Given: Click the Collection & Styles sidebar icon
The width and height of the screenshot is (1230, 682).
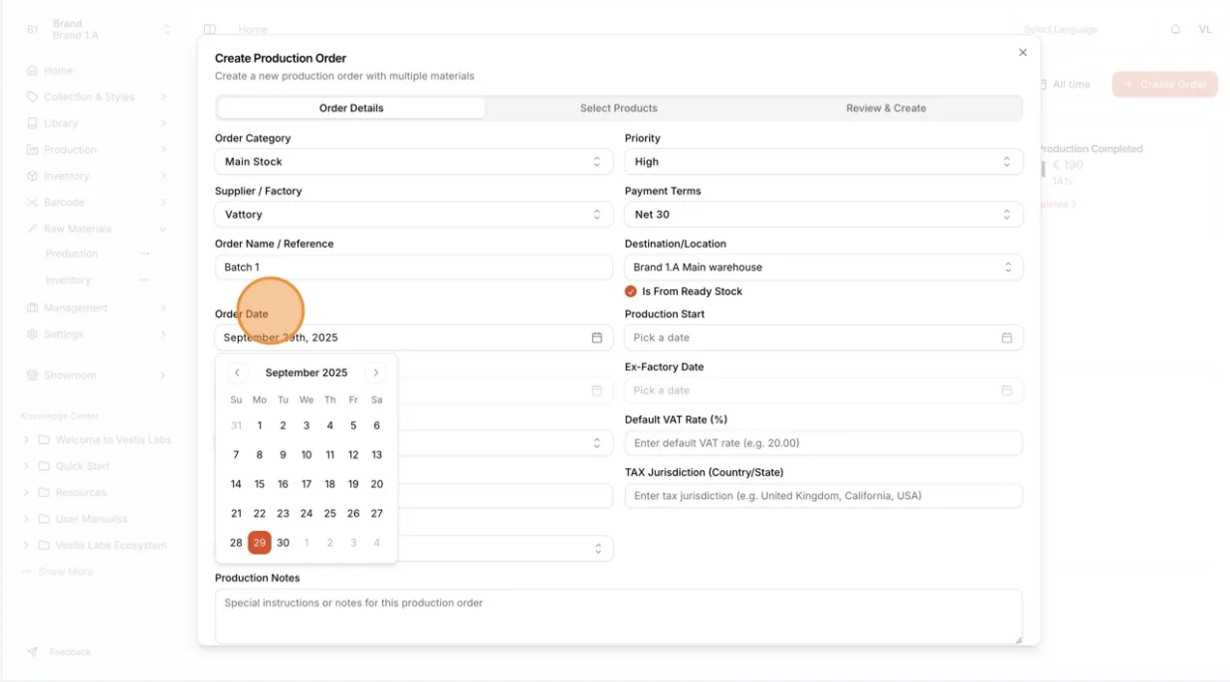Looking at the screenshot, I should click(x=33, y=97).
